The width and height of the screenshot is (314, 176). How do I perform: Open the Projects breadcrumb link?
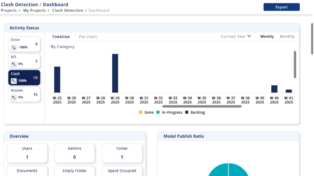(x=9, y=10)
